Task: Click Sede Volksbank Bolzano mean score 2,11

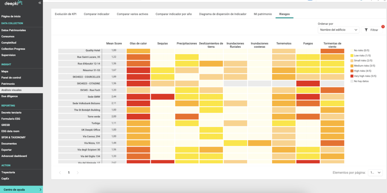Action: coord(114,103)
